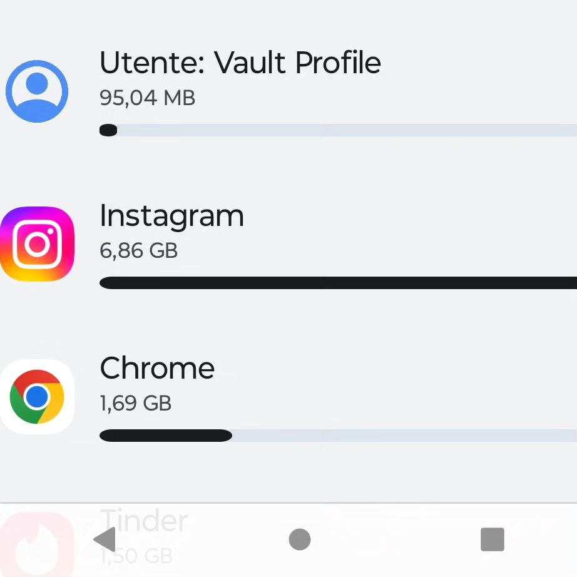Open the Instagram app icon

[37, 244]
